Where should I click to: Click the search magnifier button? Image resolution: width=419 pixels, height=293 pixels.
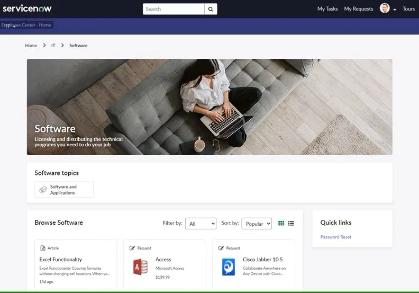point(211,9)
